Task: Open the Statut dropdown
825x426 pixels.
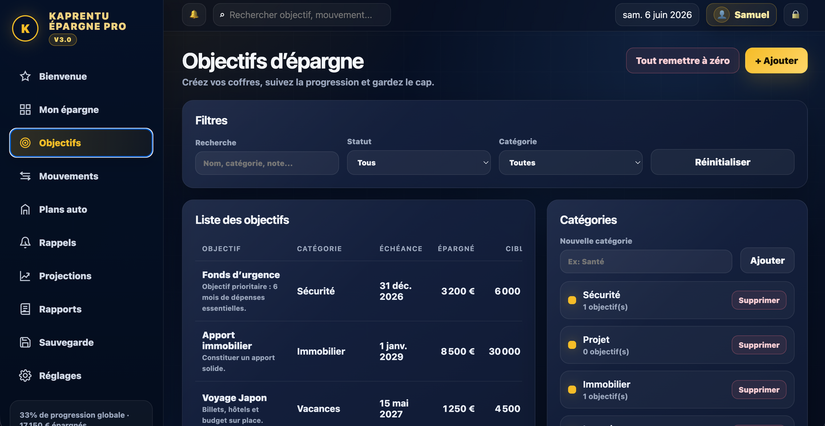Action: pos(419,163)
